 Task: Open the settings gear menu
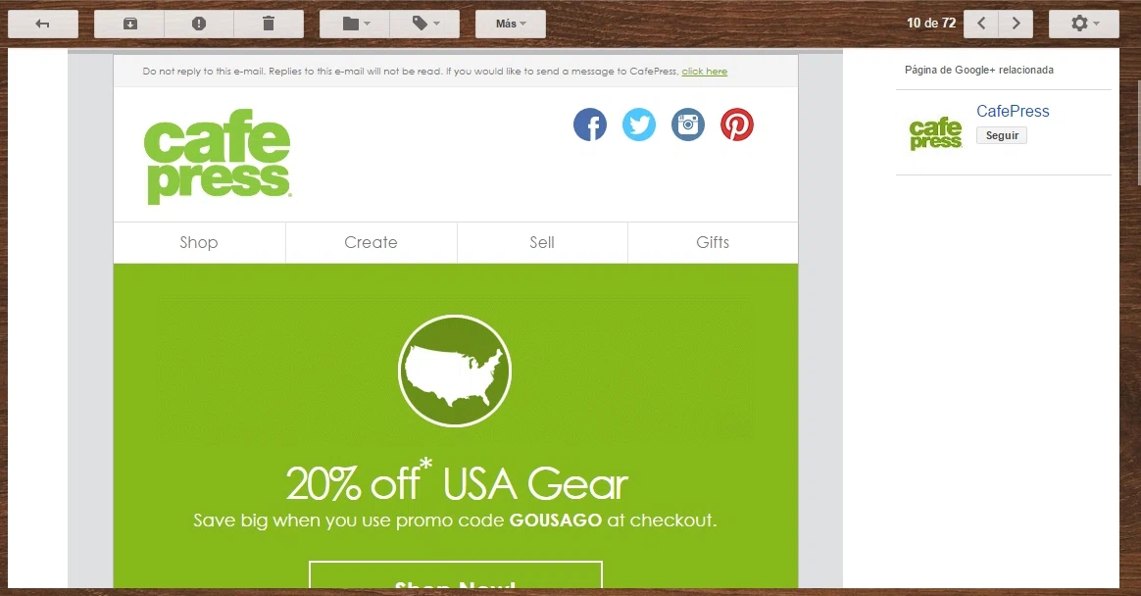1083,24
